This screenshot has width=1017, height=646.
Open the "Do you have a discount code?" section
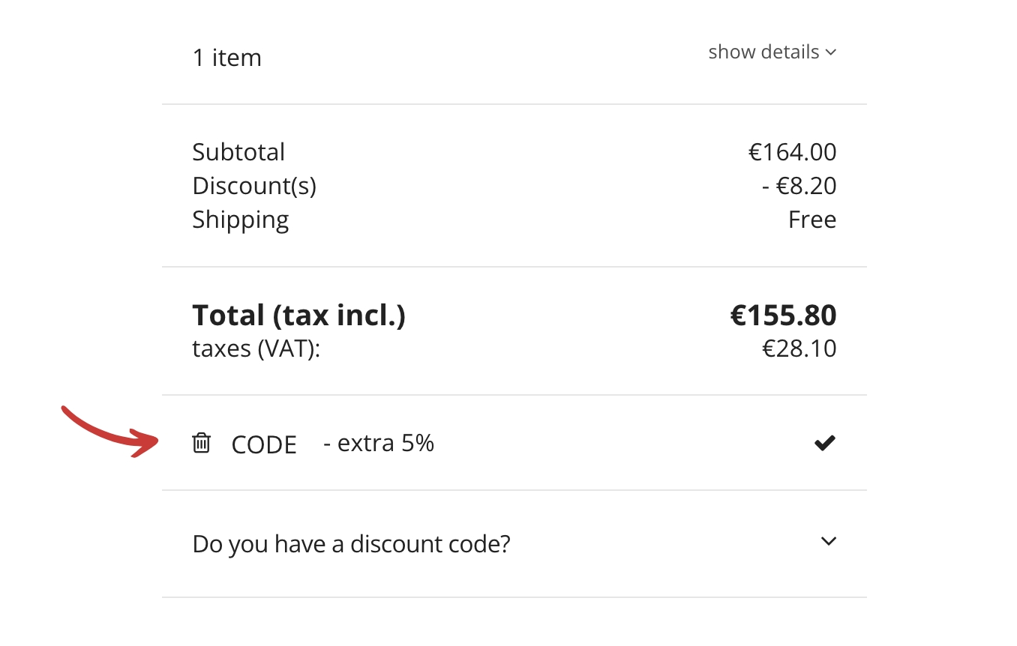coord(351,543)
